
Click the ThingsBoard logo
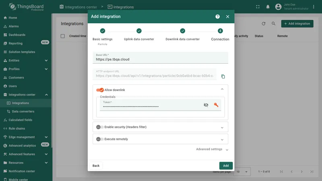[26, 7]
